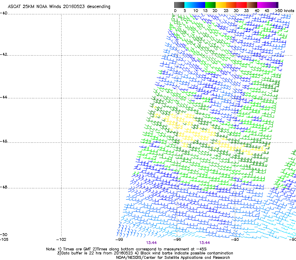Viewport: 296px width, 260px height.
Task: Click the 15:44 time label between -96 and -93
Action: click(205, 243)
